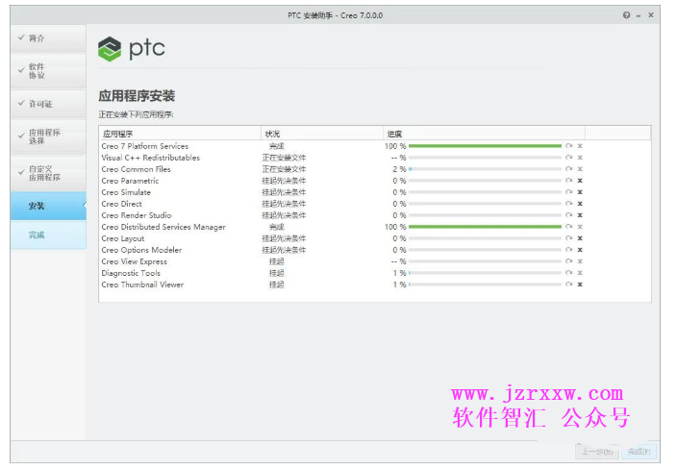
Task: Click X icon for Creo Distributed Services Manager
Action: [580, 227]
